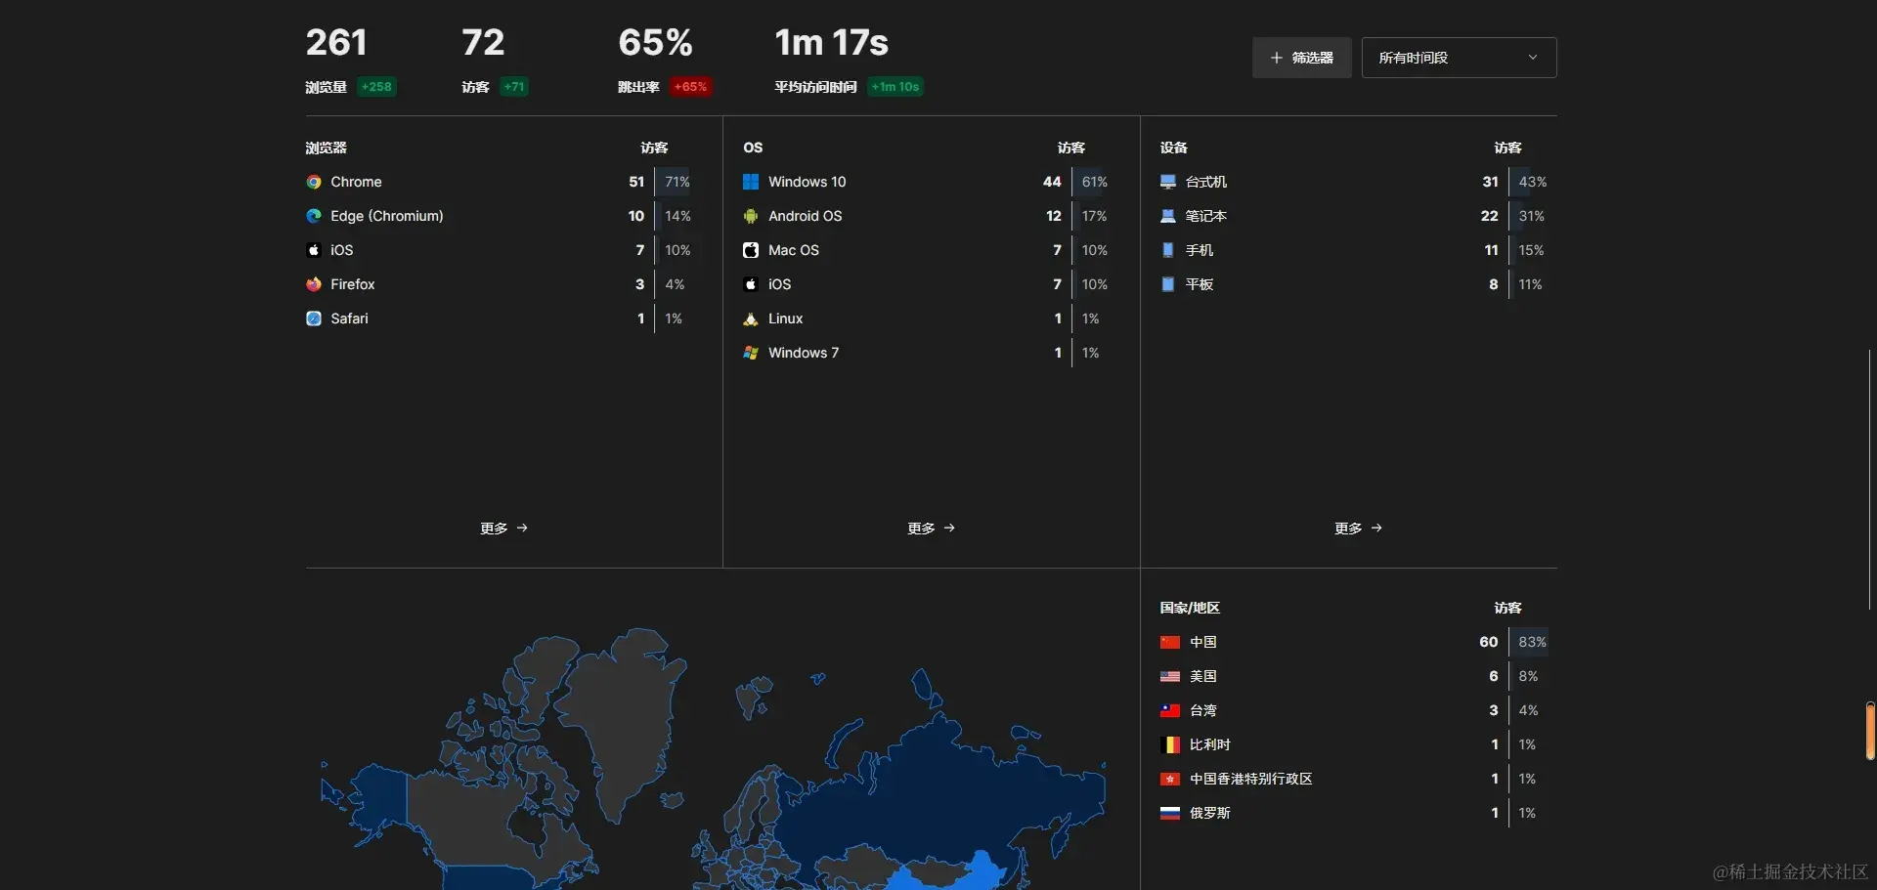Screen dimensions: 1877x890
Task: Click the Android OS row label
Action: pos(806,216)
